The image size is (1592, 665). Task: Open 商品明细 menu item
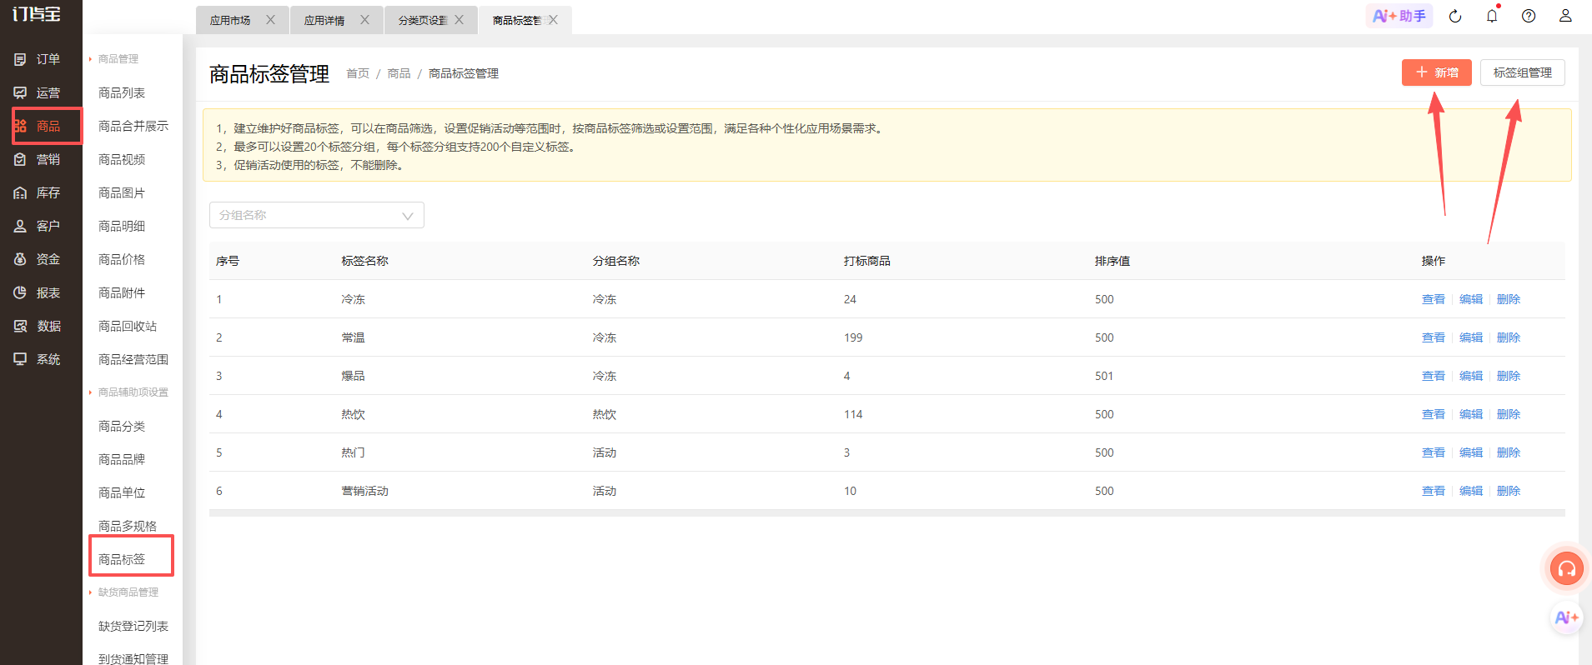pyautogui.click(x=122, y=226)
